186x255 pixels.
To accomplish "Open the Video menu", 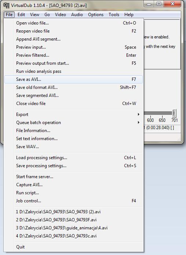I will 61,15.
